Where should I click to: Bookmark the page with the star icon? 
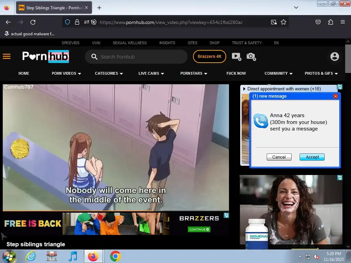point(283,22)
